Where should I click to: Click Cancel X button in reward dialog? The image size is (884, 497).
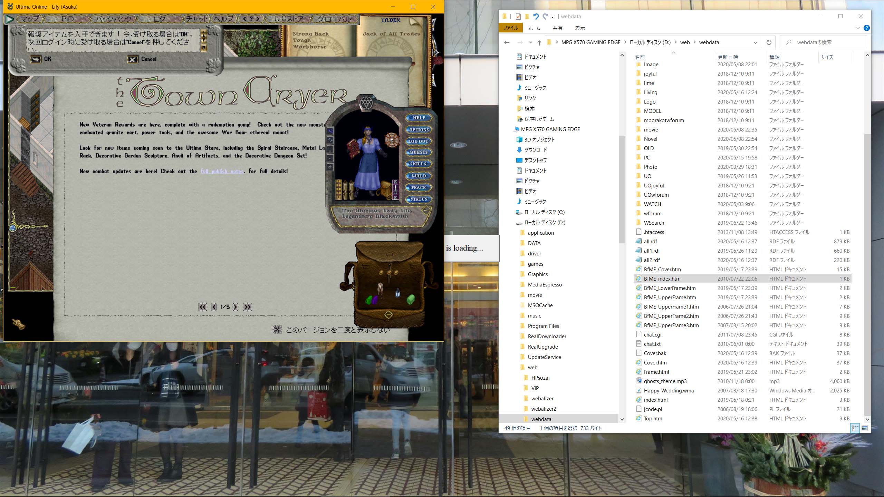(133, 59)
